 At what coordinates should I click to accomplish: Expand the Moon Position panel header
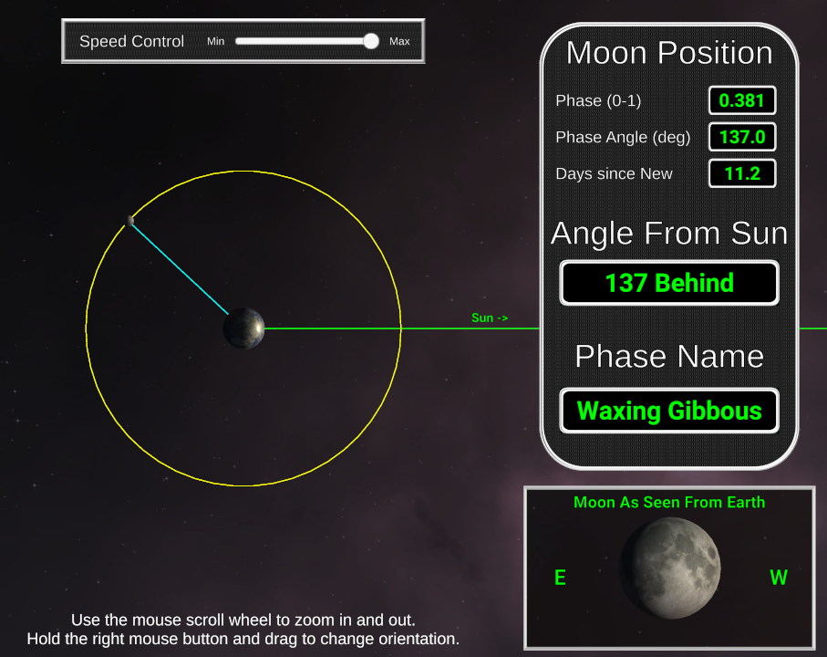(668, 53)
